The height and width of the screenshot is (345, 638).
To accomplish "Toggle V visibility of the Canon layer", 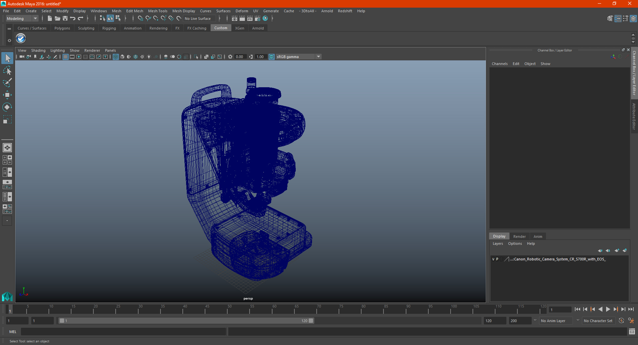I will point(493,259).
